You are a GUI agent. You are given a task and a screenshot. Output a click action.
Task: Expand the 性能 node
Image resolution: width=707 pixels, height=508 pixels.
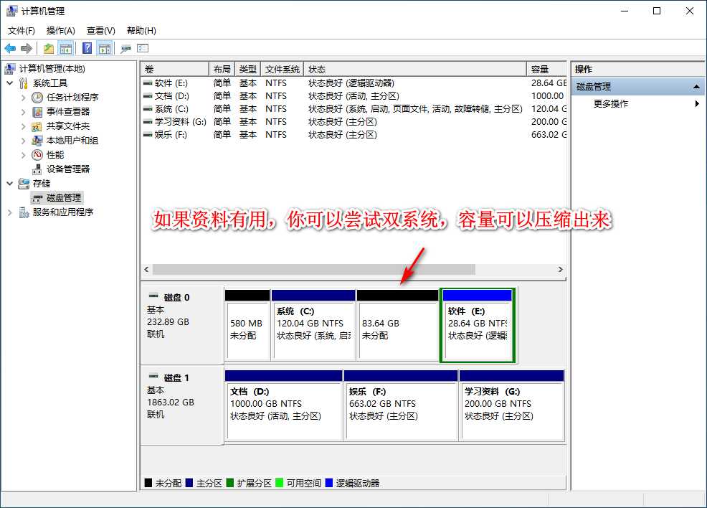24,155
